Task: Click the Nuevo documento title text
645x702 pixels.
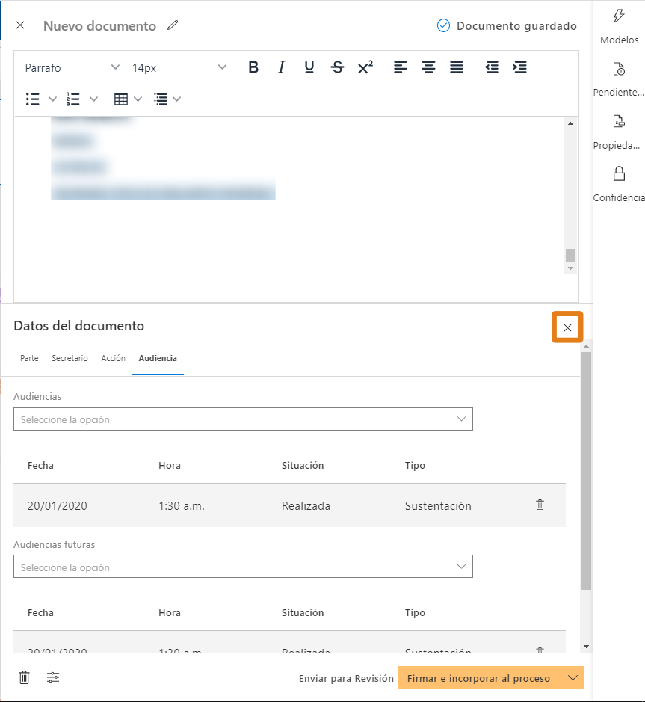Action: coord(100,26)
